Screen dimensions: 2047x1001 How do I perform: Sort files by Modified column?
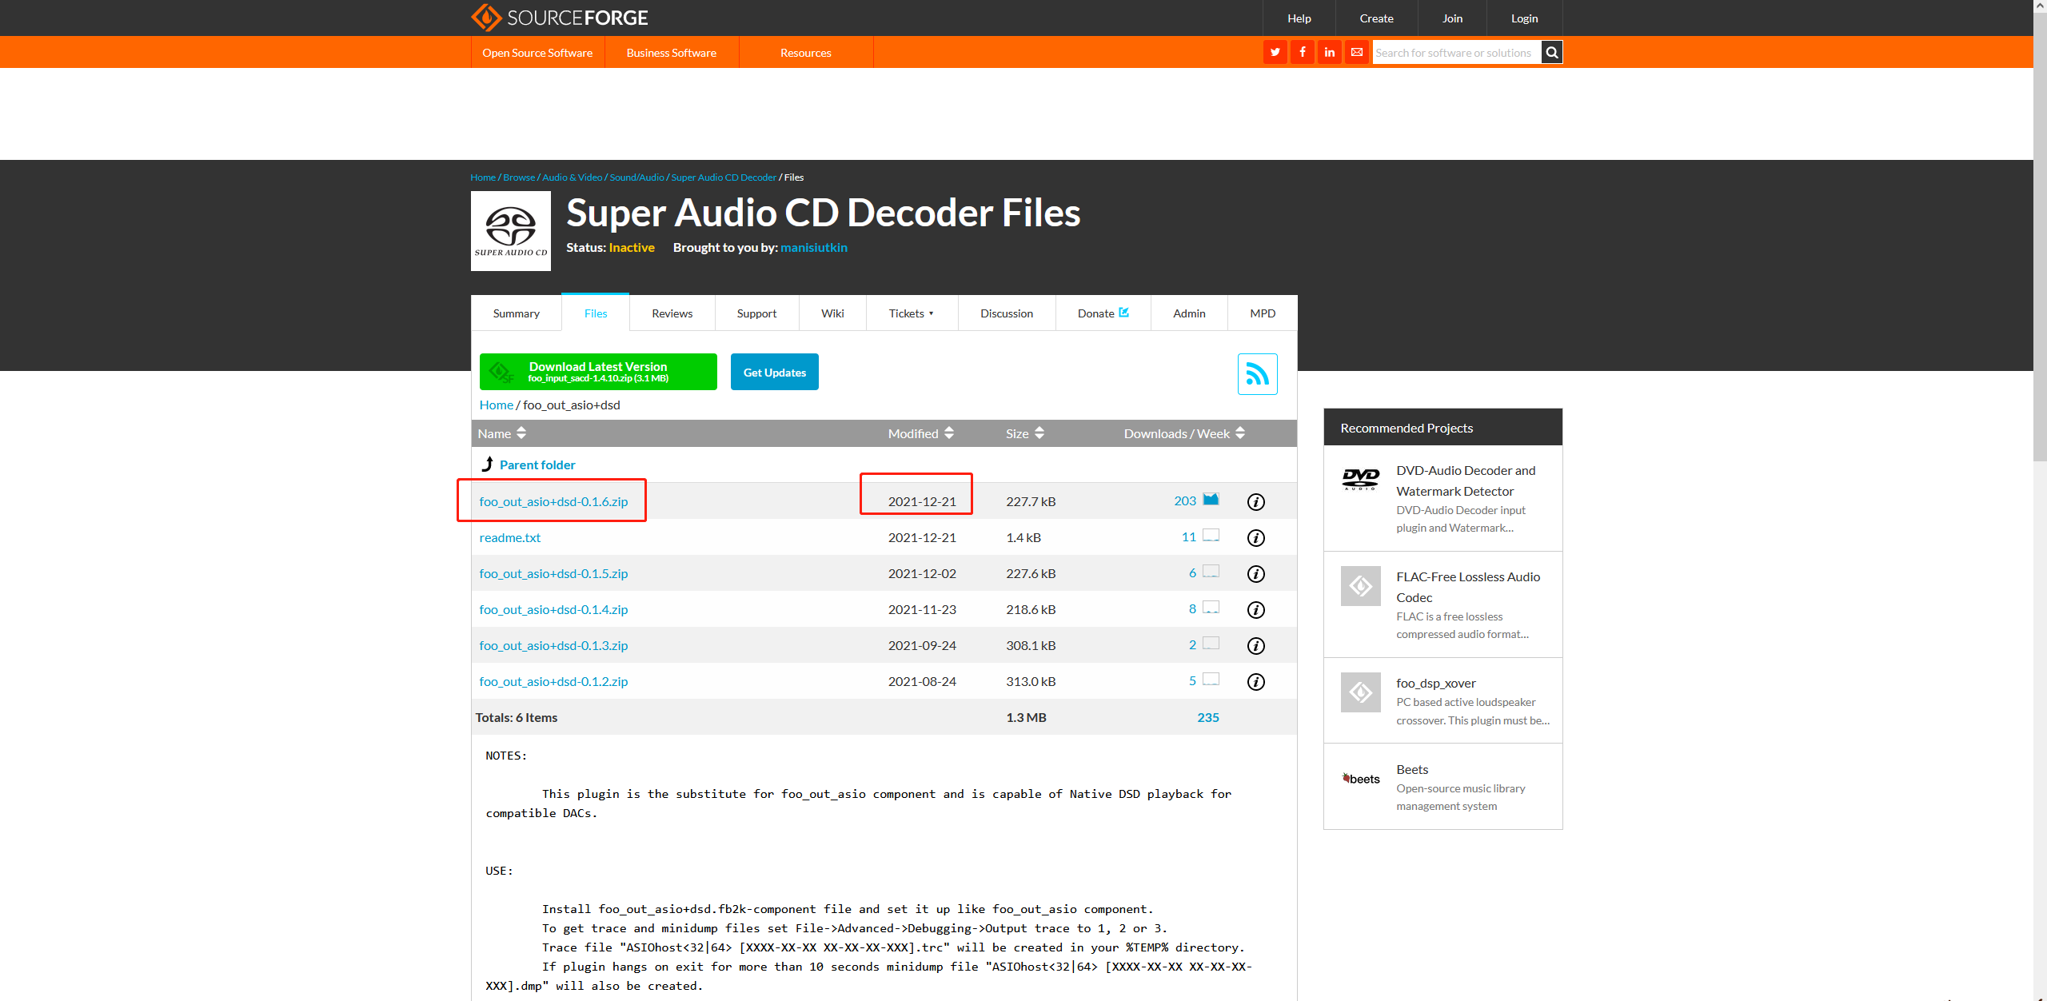pyautogui.click(x=921, y=433)
